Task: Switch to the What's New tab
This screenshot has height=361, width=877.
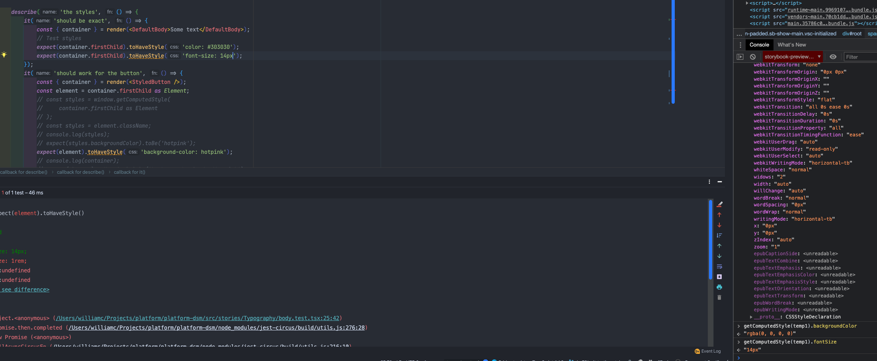Action: tap(791, 45)
